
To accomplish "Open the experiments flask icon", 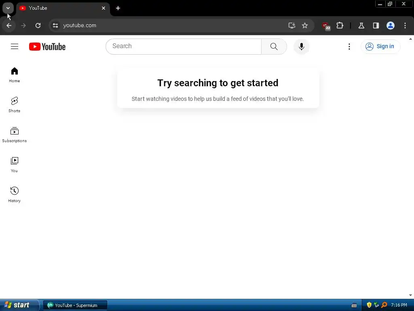I will click(x=361, y=26).
